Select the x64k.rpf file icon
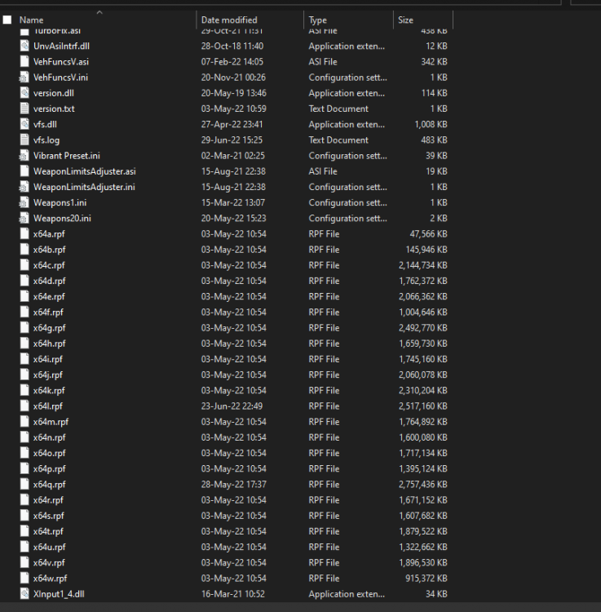This screenshot has height=612, width=601. pyautogui.click(x=24, y=390)
